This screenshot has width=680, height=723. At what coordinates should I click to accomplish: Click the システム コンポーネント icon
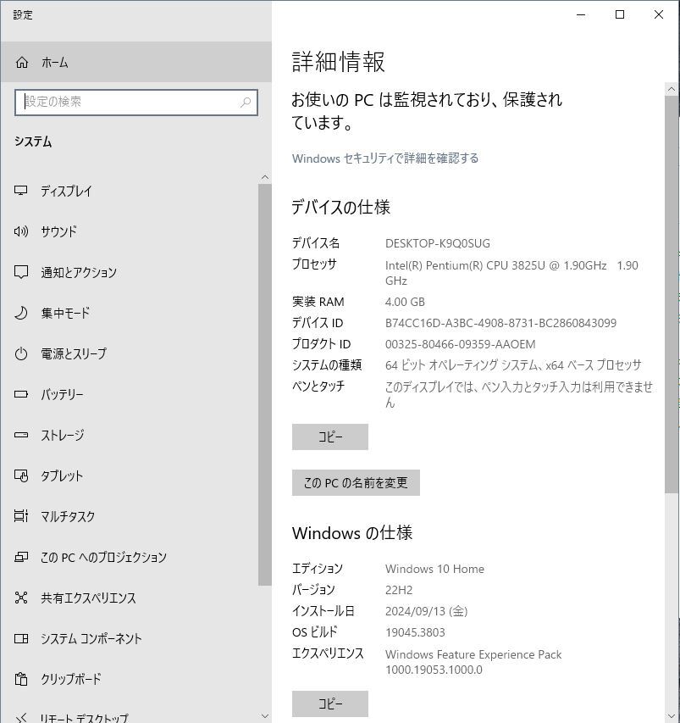(x=21, y=638)
